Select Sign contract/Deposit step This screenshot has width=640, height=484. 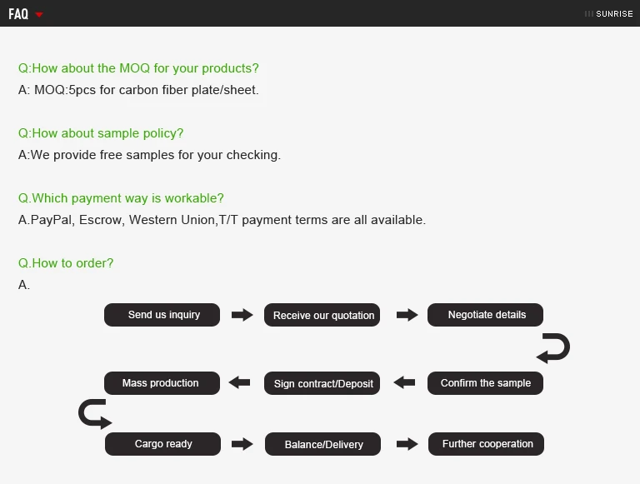pyautogui.click(x=322, y=383)
